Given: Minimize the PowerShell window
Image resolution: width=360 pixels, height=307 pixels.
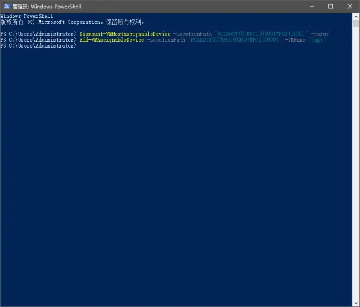Looking at the screenshot, I should click(312, 7).
